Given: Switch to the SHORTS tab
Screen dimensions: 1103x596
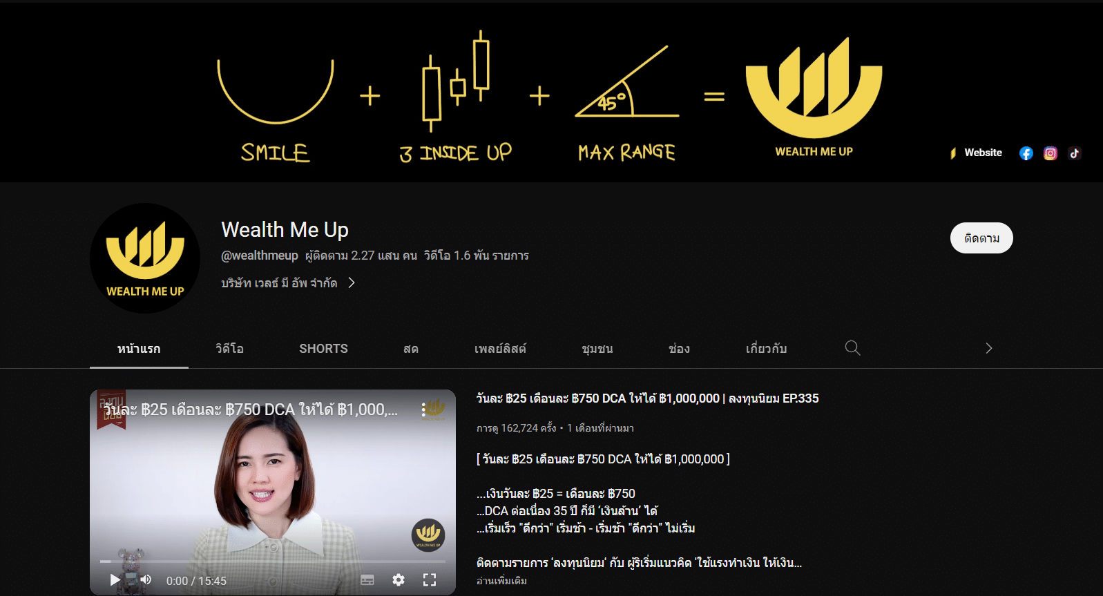Looking at the screenshot, I should [x=323, y=349].
